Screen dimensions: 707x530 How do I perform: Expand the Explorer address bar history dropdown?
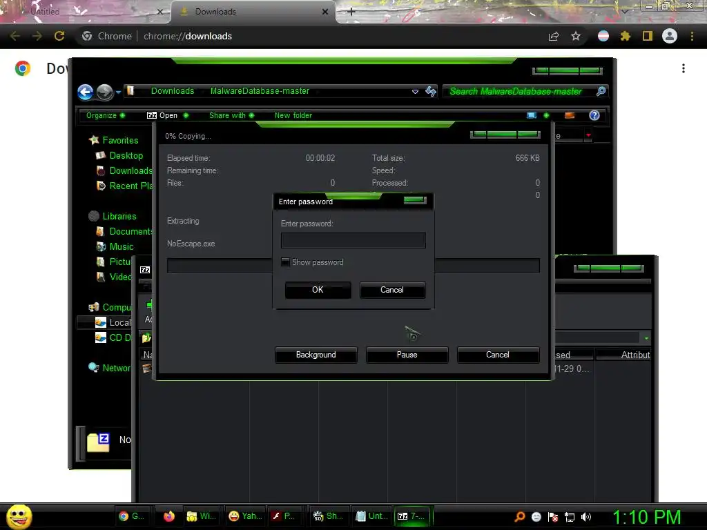pos(415,92)
